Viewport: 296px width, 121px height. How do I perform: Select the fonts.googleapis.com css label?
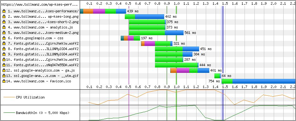point(35,38)
